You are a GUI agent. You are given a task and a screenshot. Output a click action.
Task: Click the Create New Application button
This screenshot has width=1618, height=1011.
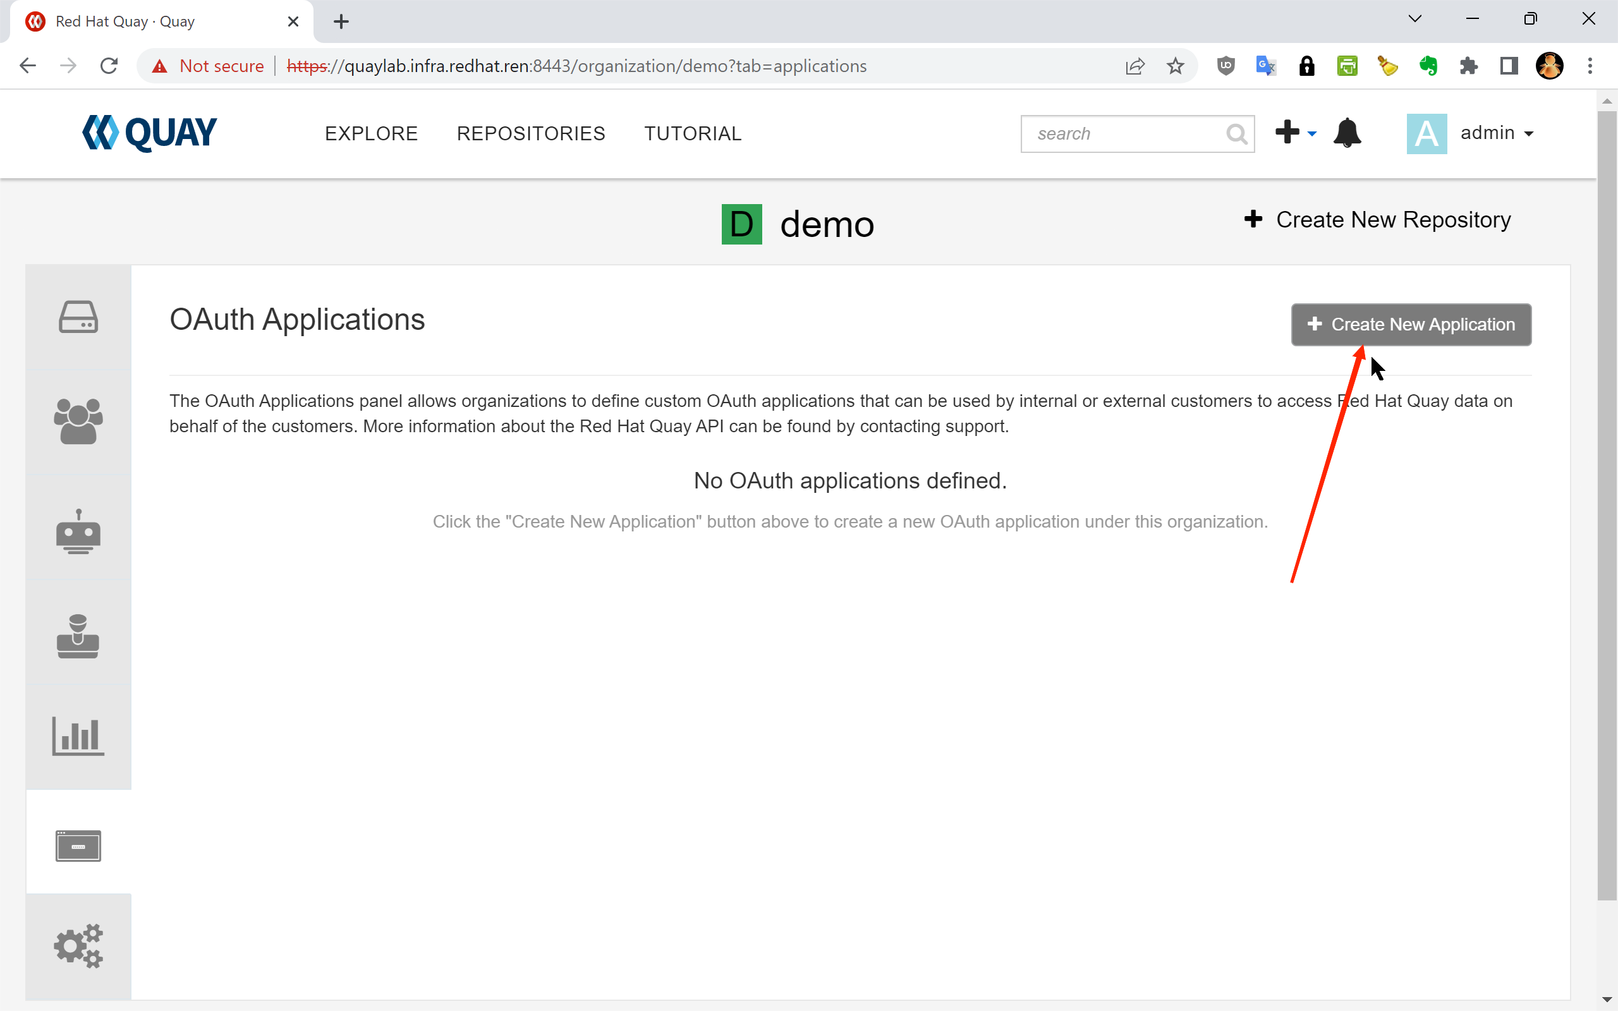point(1411,324)
